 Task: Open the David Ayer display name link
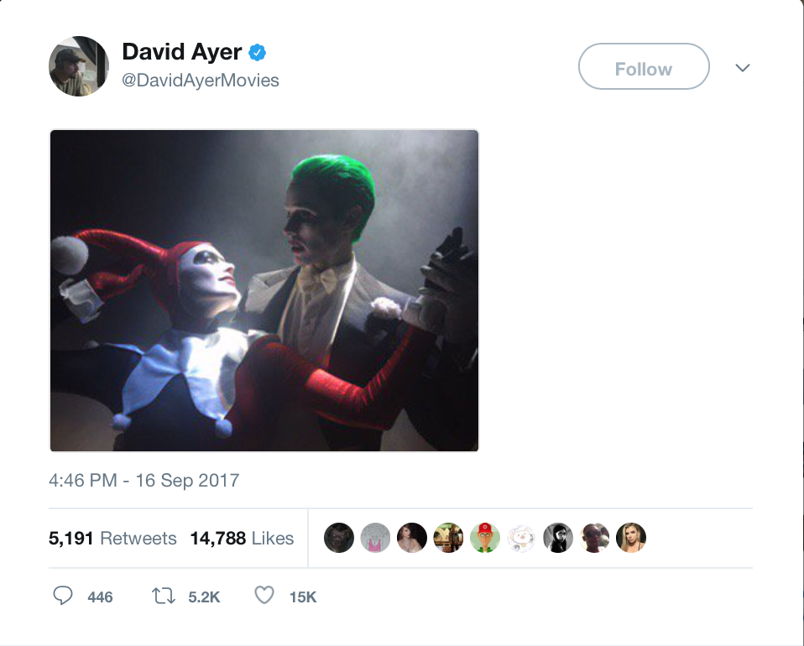click(x=181, y=52)
